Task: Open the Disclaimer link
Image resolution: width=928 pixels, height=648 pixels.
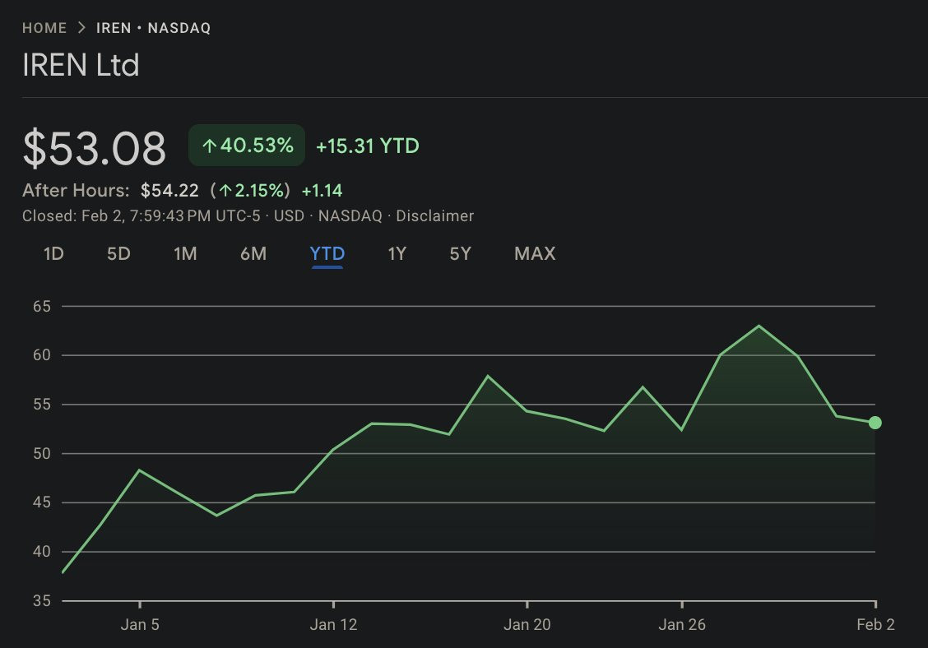Action: tap(435, 216)
